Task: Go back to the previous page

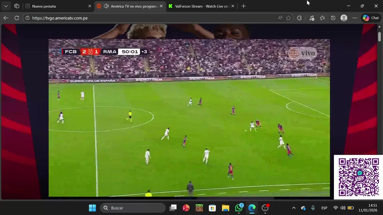Action: click(6, 18)
